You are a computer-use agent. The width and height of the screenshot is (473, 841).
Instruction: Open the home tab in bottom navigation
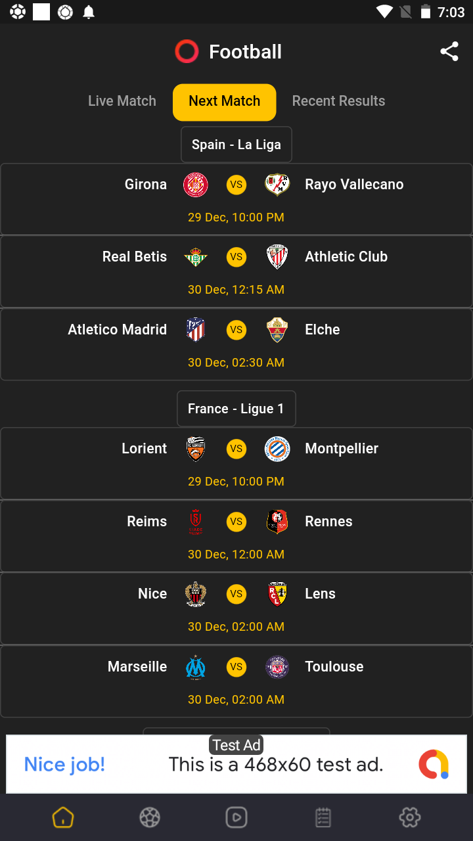click(x=63, y=817)
